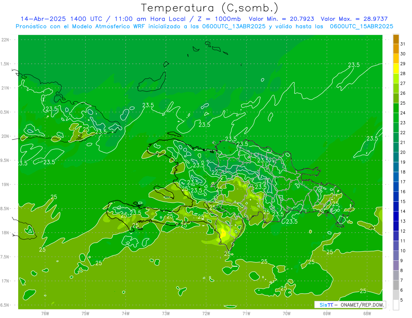This screenshot has height=318, width=412.
Task: Click the '22' contour label on the map
Action: (x=215, y=173)
